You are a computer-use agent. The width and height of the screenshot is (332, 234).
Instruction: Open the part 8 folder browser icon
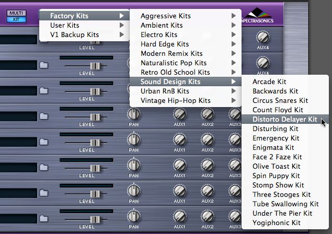tap(44, 218)
